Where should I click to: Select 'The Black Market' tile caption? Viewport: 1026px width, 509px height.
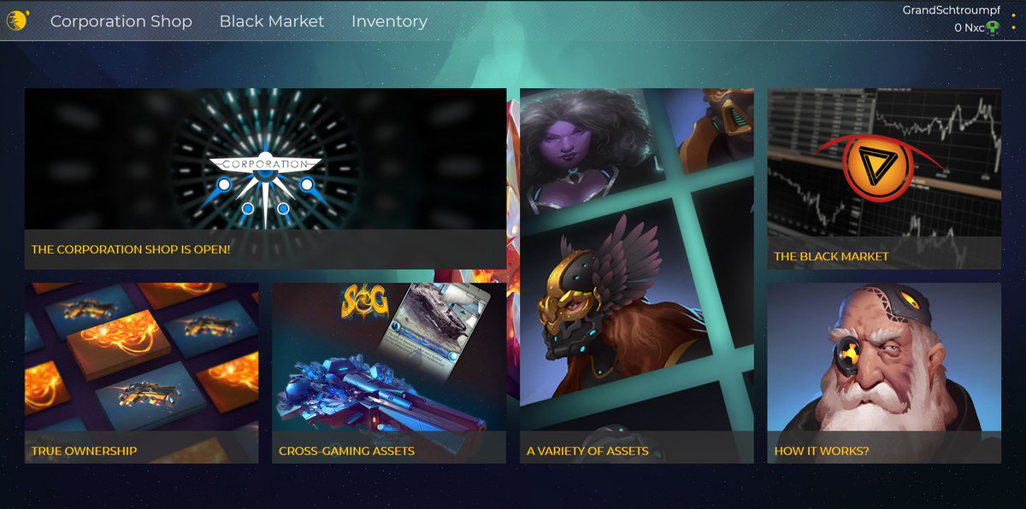[831, 256]
